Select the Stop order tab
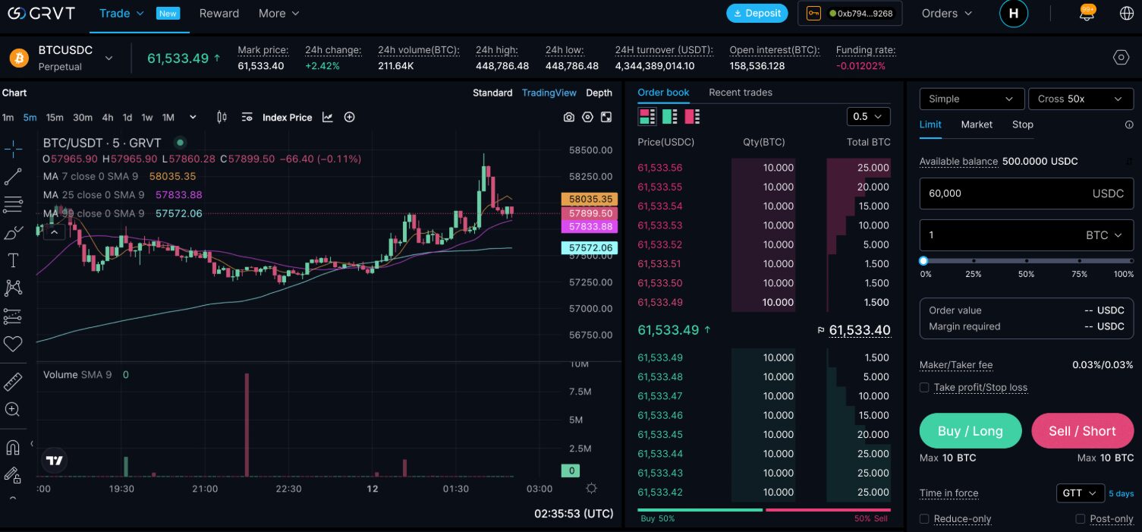The image size is (1142, 532). pos(1023,124)
